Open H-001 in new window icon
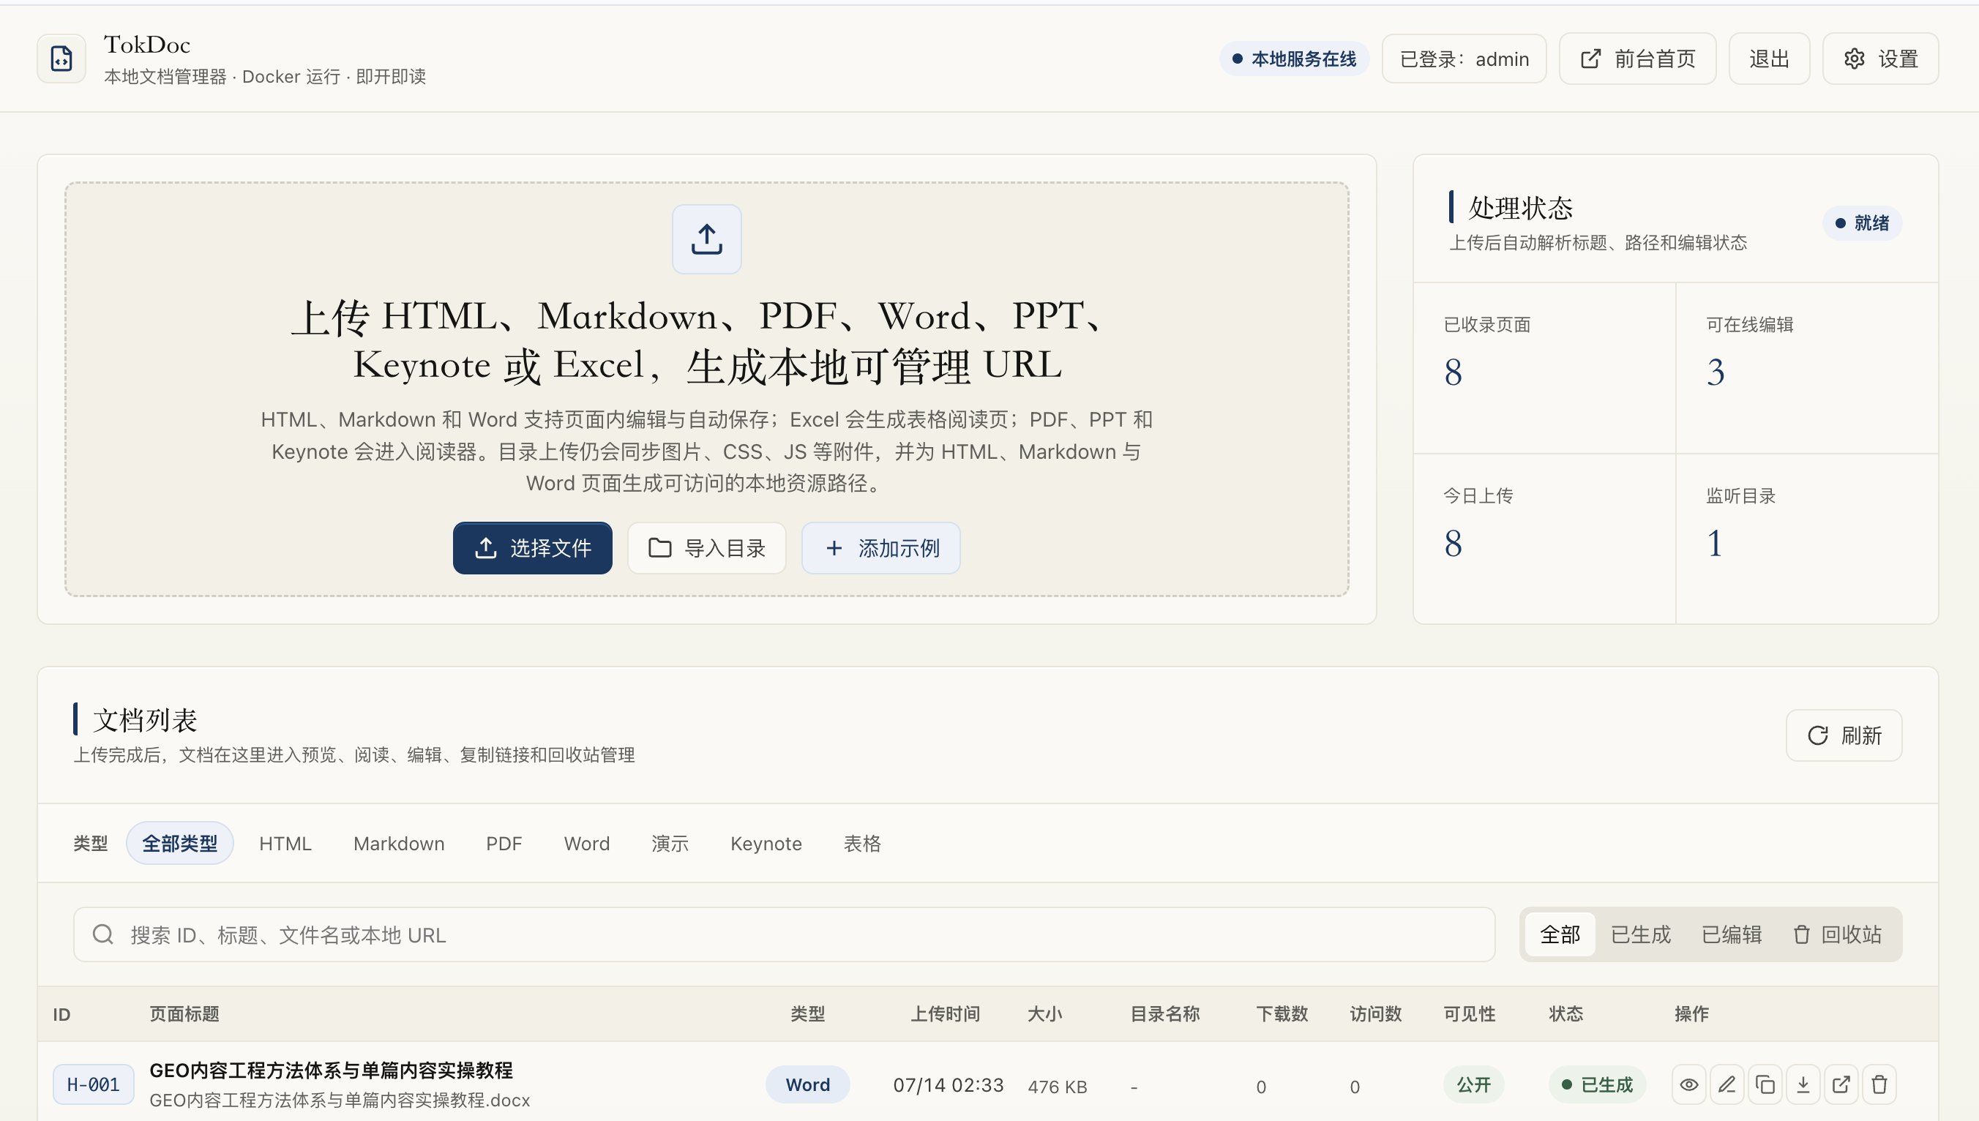This screenshot has width=1979, height=1121. point(1841,1085)
